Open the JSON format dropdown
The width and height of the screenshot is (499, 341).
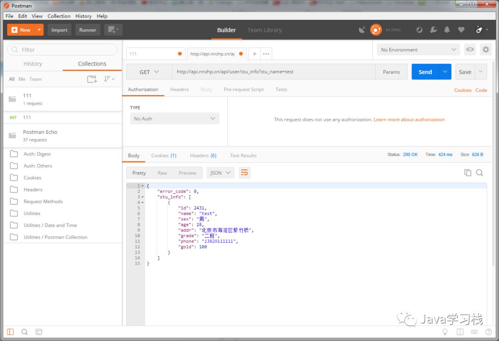click(x=220, y=173)
